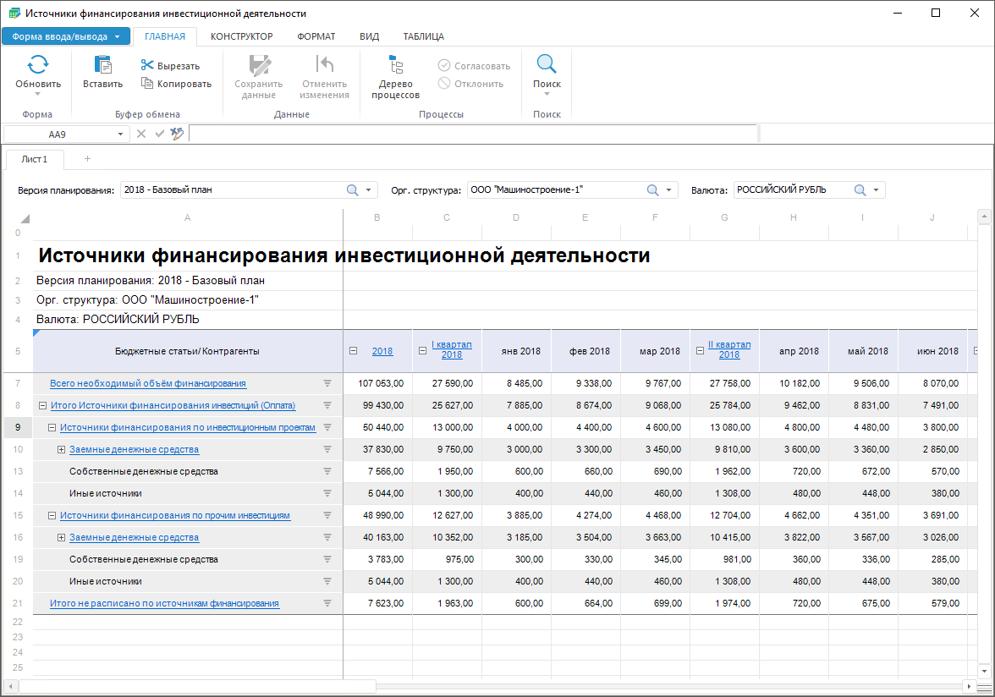
Task: Click Итого не расписано по источникам финансирования
Action: 164,603
